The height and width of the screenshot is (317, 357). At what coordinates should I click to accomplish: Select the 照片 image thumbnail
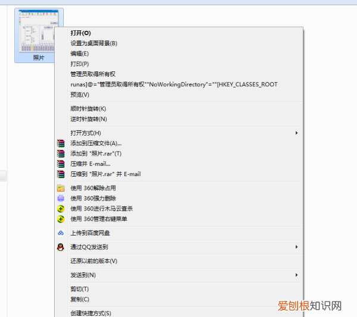point(37,31)
